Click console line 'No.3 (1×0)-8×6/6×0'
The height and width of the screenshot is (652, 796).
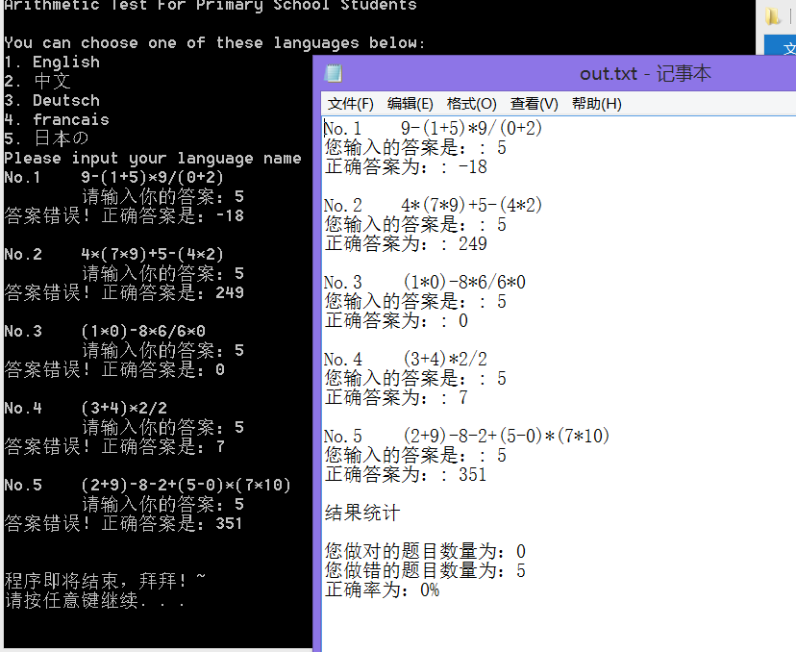coord(105,331)
